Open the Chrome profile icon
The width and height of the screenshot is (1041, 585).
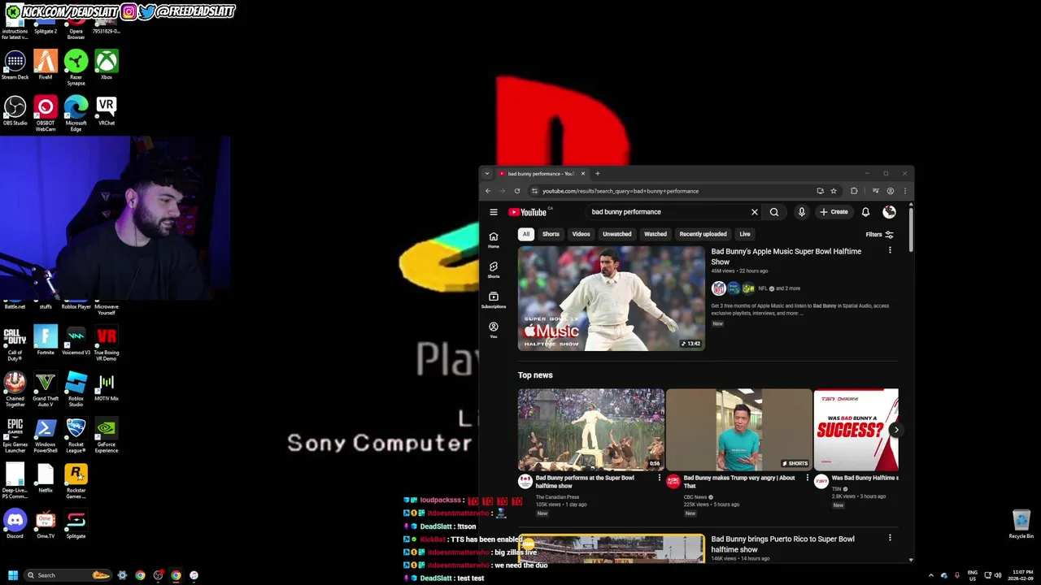coord(891,191)
